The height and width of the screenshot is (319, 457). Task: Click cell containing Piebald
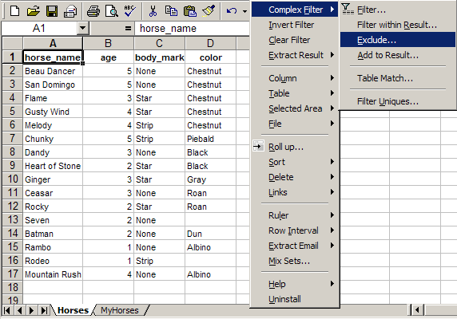(210, 139)
